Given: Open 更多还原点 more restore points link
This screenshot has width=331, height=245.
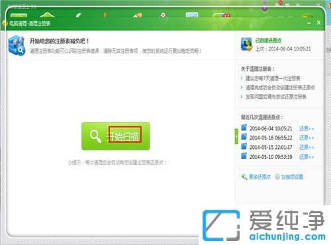Looking at the screenshot, I should (x=260, y=177).
